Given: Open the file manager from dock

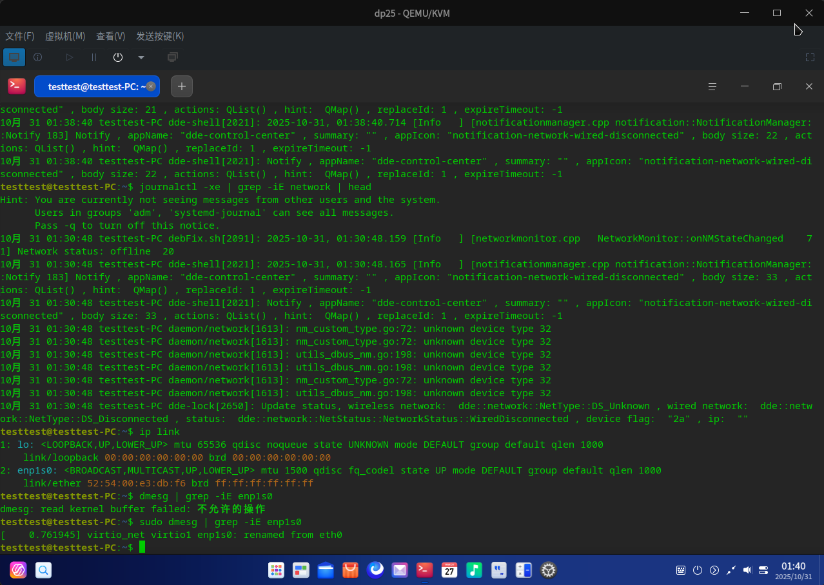Looking at the screenshot, I should point(326,570).
